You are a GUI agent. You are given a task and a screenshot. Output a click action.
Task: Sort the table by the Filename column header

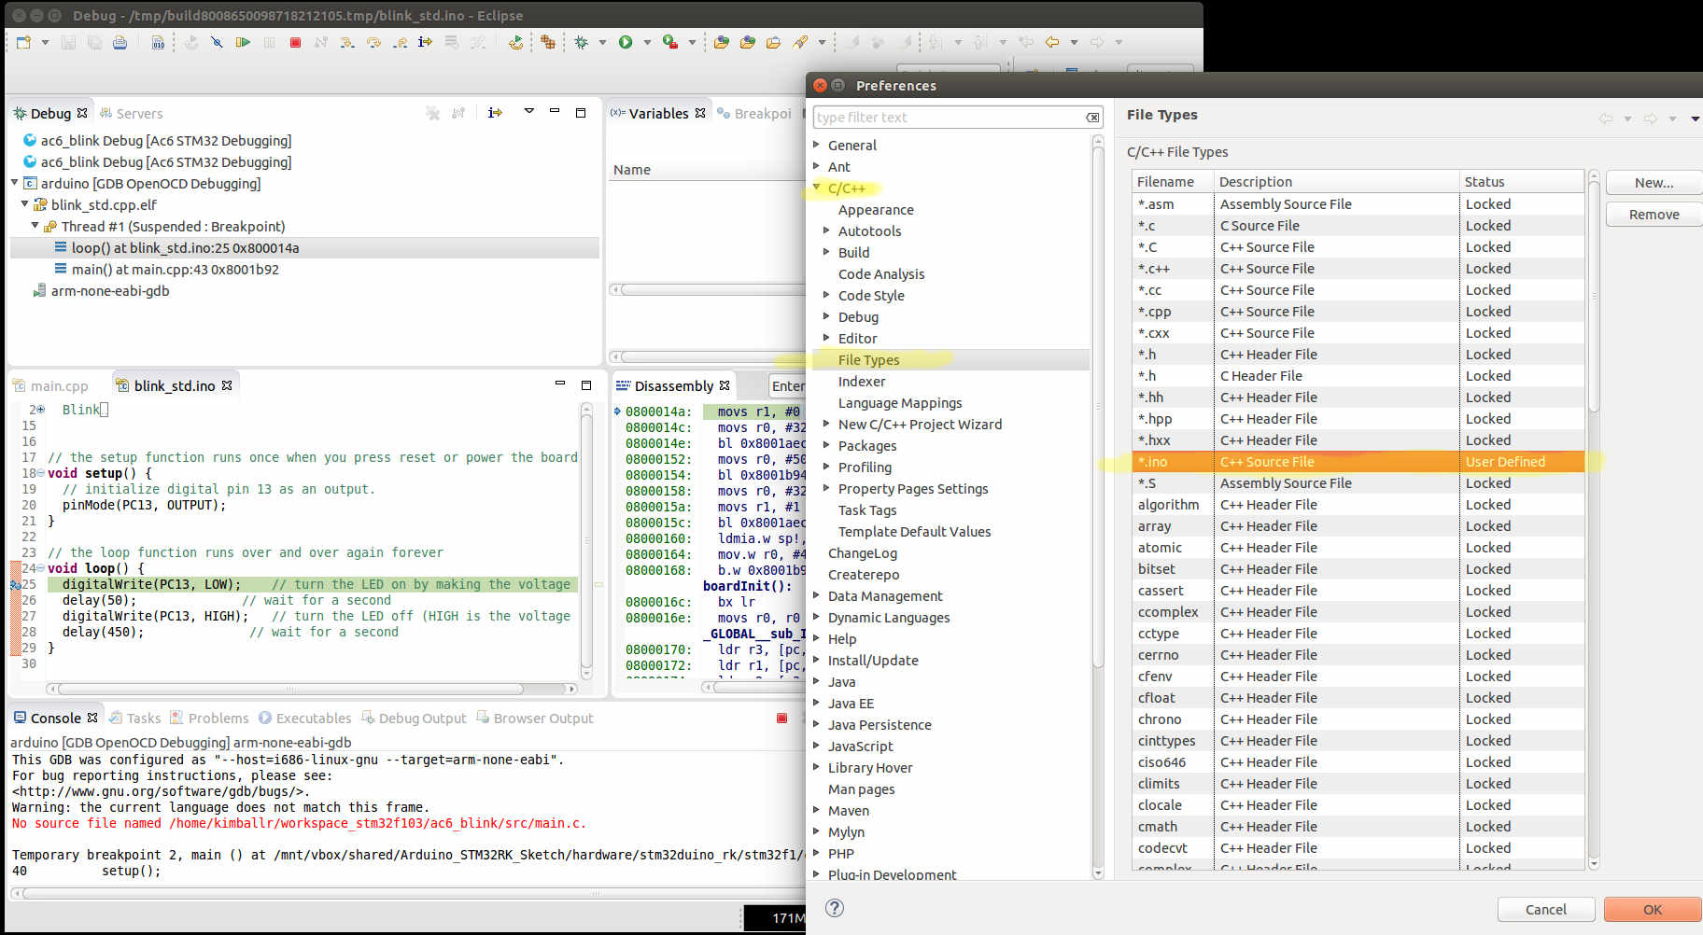click(1173, 181)
